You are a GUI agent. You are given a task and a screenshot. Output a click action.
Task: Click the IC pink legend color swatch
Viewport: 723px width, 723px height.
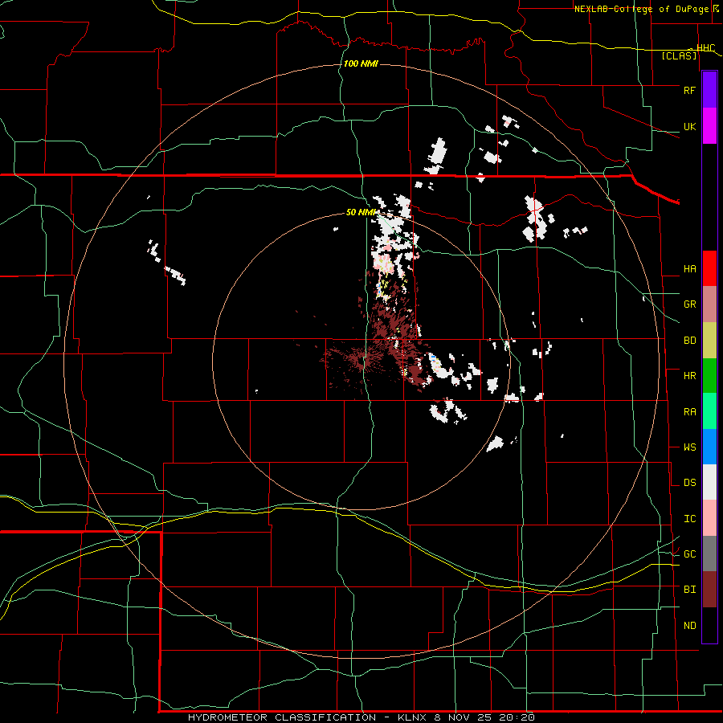709,518
